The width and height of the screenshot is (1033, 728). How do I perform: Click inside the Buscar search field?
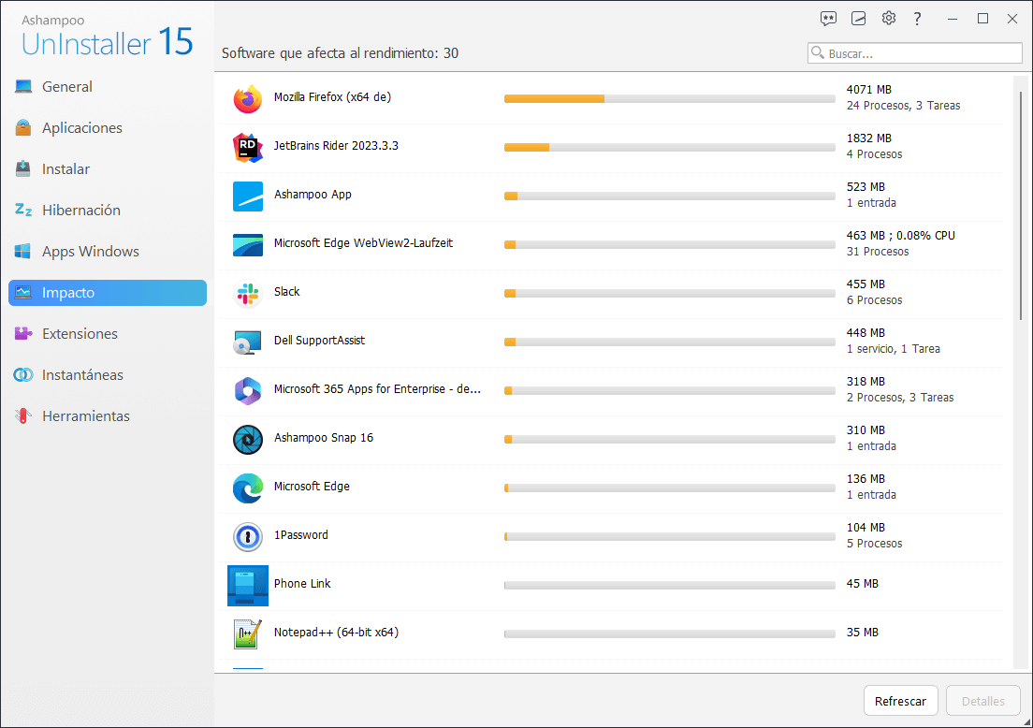[915, 53]
